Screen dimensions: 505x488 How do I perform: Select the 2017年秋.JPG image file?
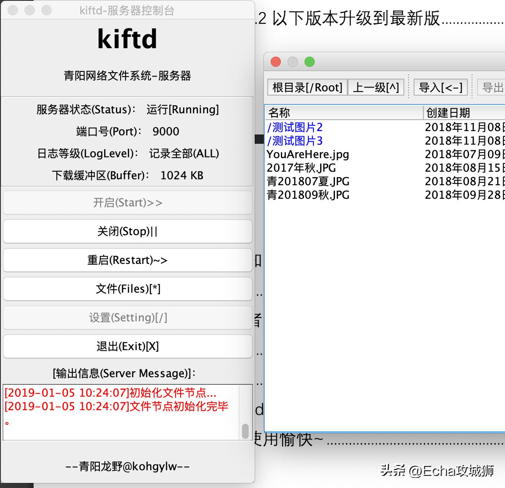(301, 168)
